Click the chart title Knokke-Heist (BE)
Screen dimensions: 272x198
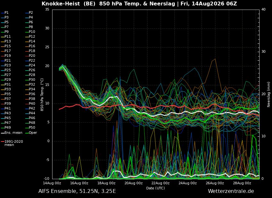click(x=68, y=4)
